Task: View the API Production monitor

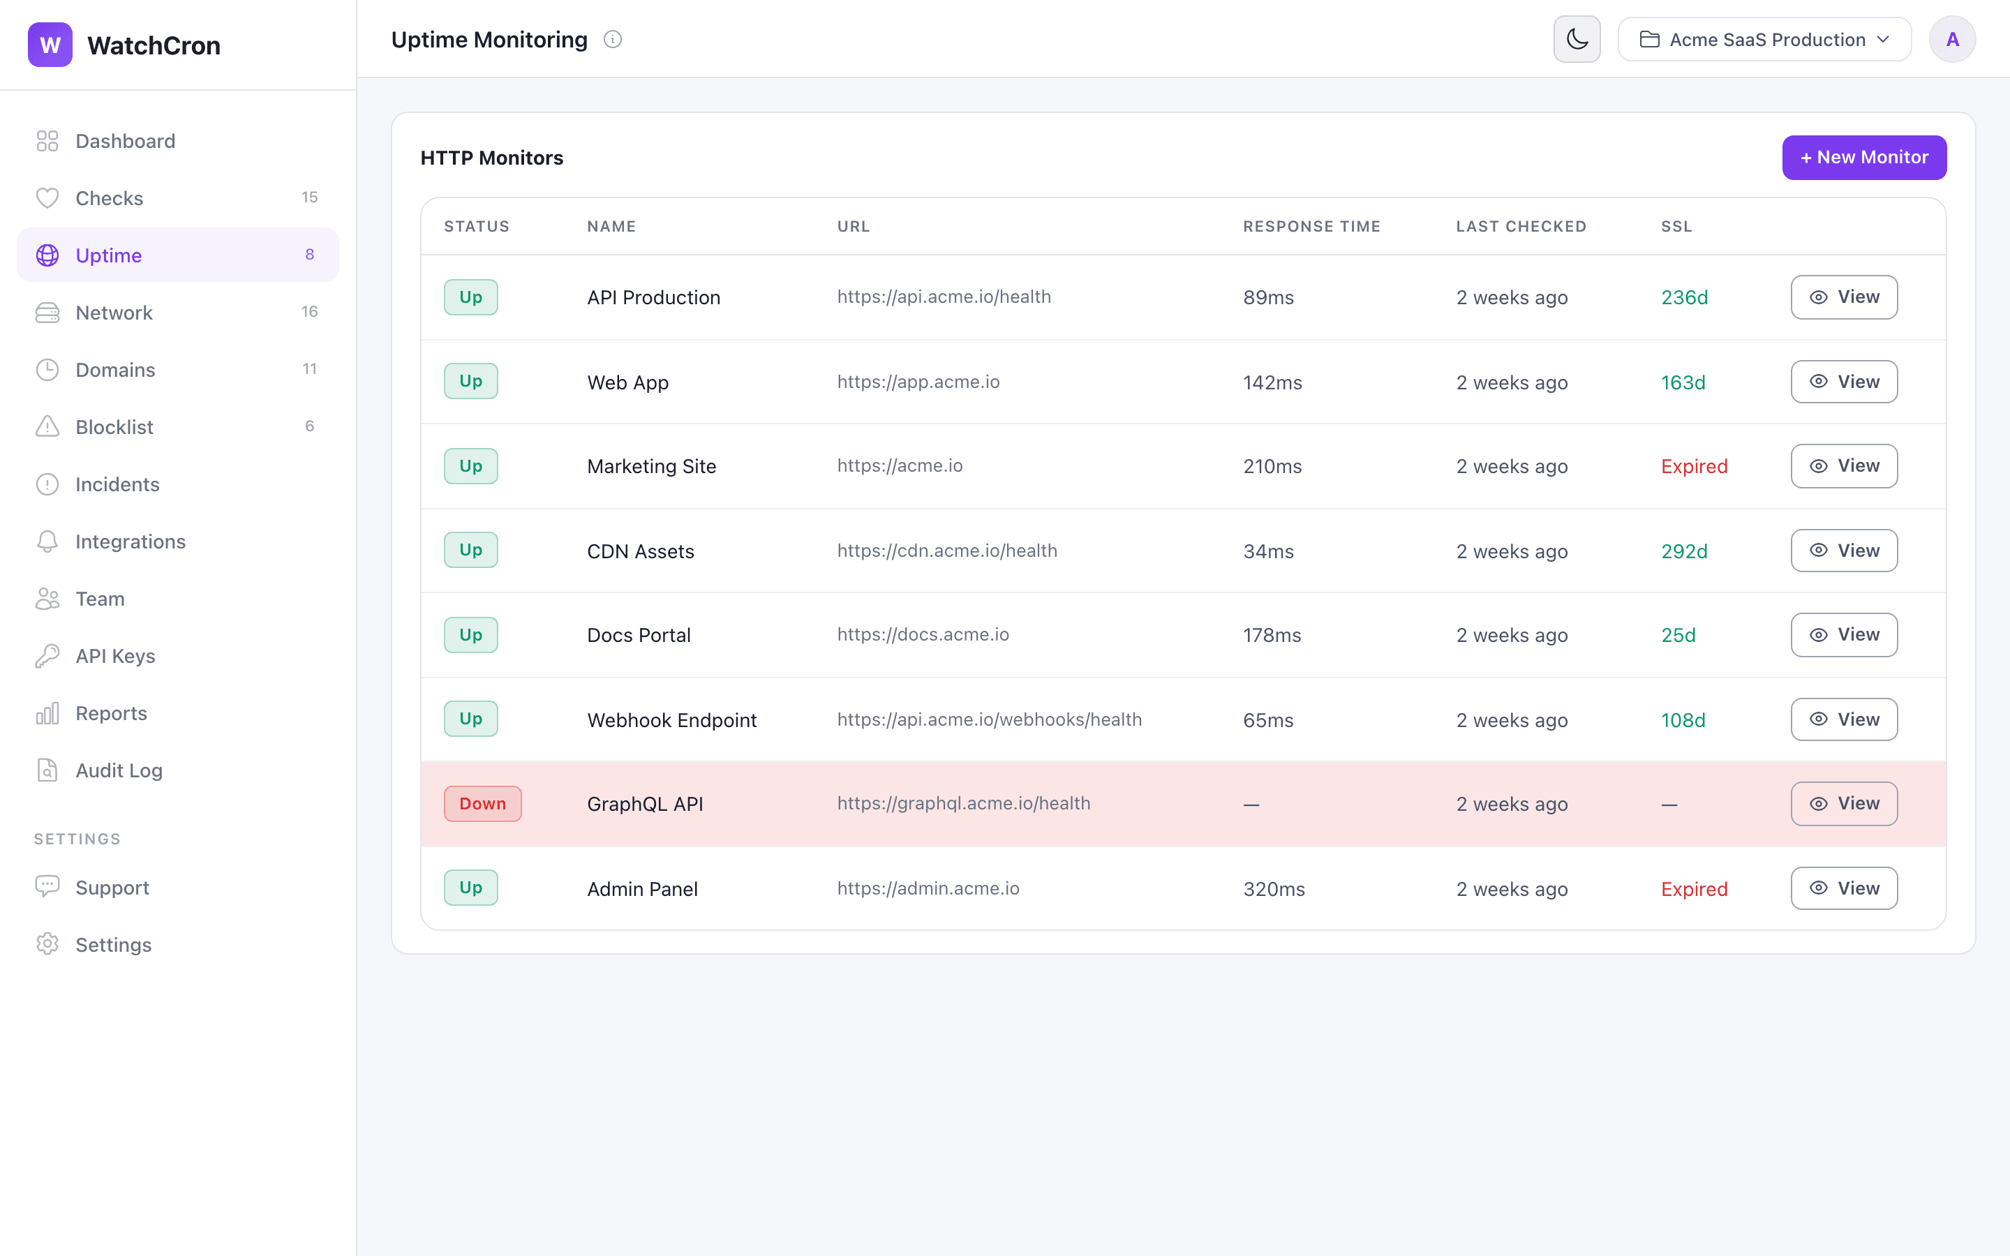Action: coord(1844,297)
